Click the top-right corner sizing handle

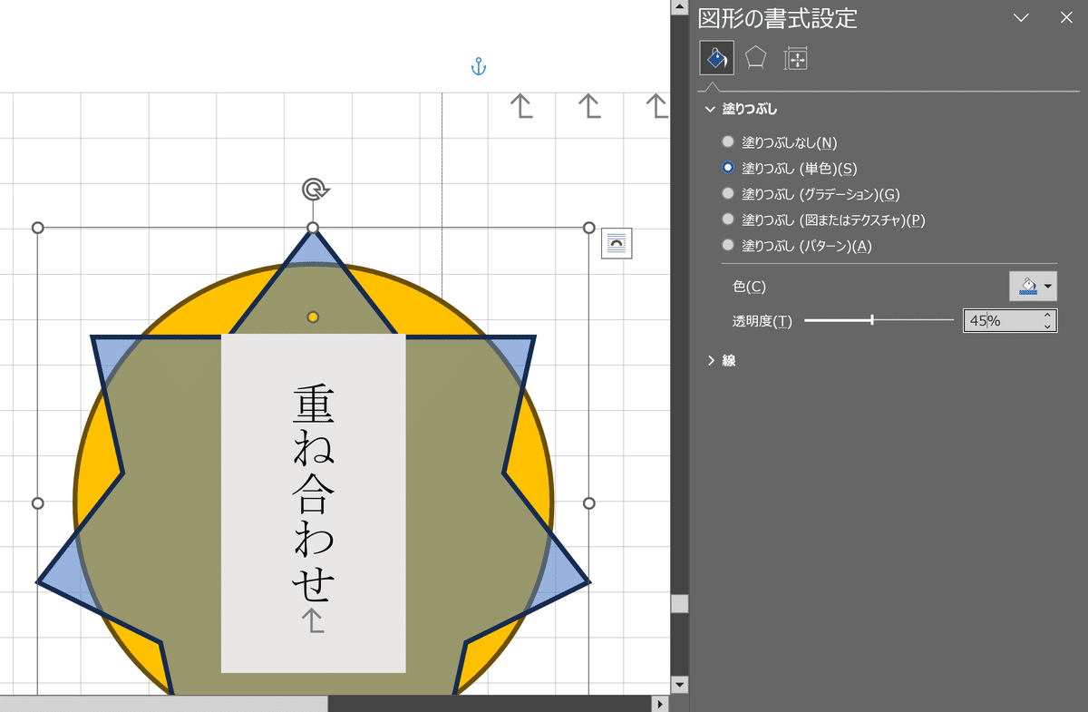click(588, 228)
